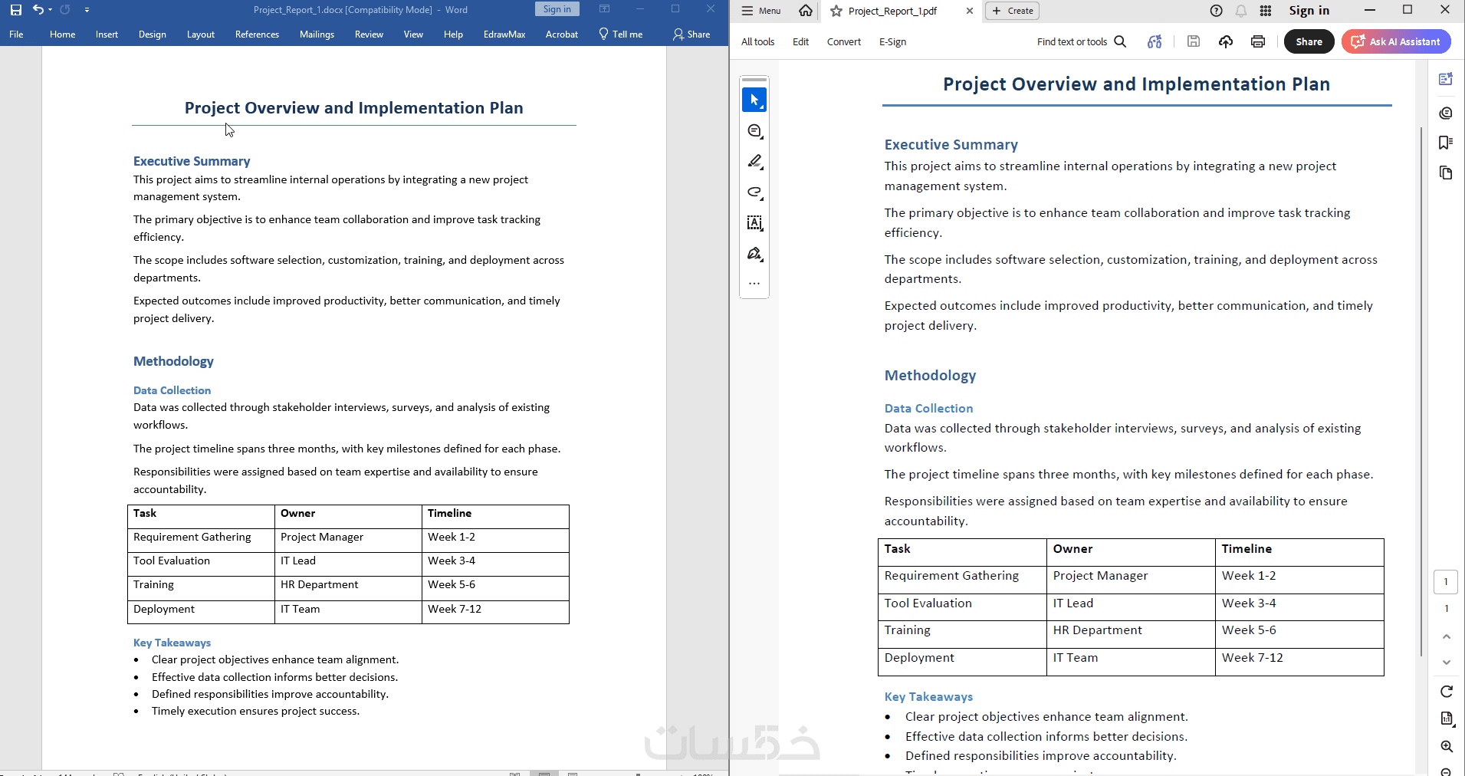Rotate the PDF view with the rotate icon

tap(1447, 692)
